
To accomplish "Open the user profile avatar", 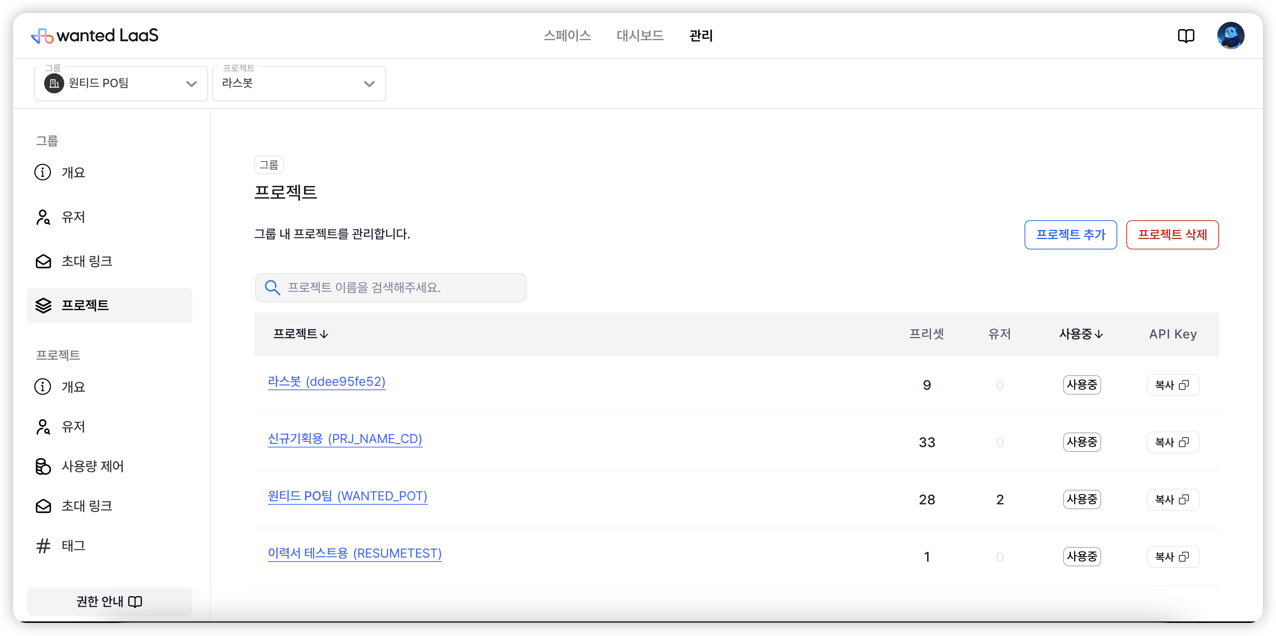I will 1230,36.
